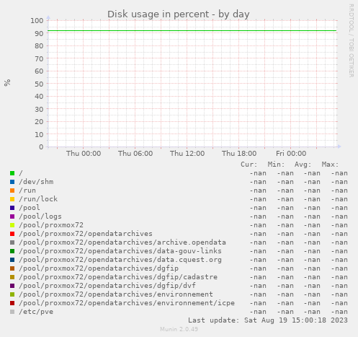Click the '/pool/proxmox72/opendatarchives' legend label
This screenshot has height=337, width=358.
(x=86, y=234)
